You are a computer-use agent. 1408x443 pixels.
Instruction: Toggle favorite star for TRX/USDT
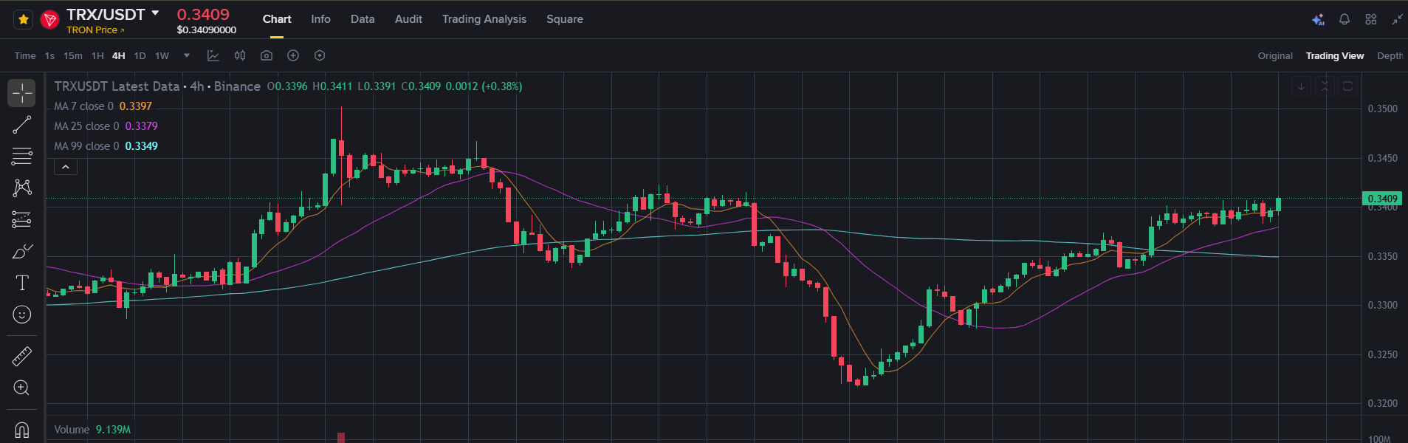coord(24,20)
